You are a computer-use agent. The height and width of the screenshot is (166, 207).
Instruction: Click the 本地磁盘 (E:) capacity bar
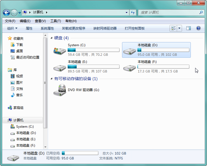coord(93,66)
